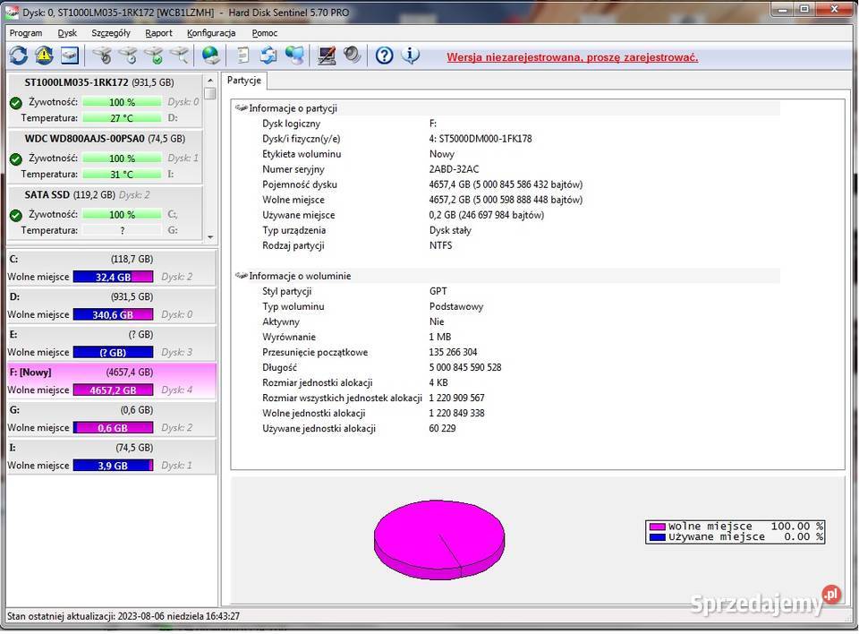Click the I: free space bar 3,9 GB
The height and width of the screenshot is (634, 859).
point(113,465)
